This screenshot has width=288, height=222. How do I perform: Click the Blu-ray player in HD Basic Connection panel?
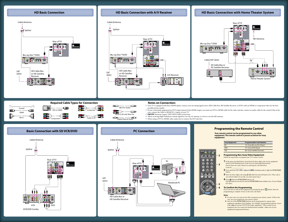[x=35, y=60]
